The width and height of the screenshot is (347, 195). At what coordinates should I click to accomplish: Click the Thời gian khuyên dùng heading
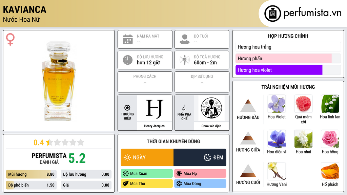coord(173,142)
